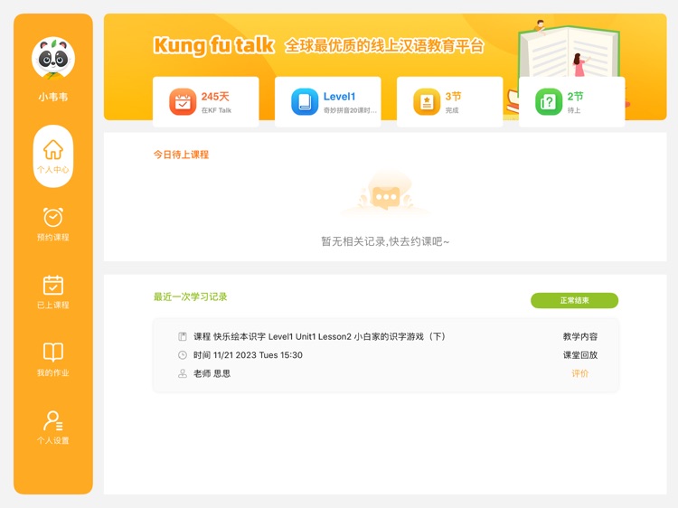Image resolution: width=678 pixels, height=508 pixels.
Task: Select the 预约课程 menu label
Action: 53,237
